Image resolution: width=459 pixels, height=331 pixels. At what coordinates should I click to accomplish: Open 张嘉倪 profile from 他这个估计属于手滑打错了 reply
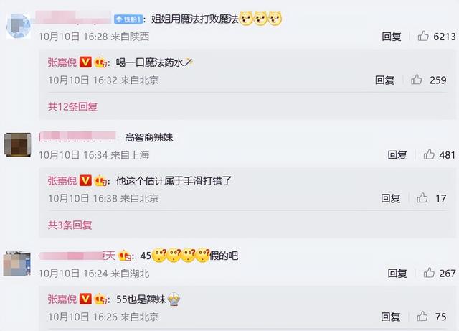(62, 181)
